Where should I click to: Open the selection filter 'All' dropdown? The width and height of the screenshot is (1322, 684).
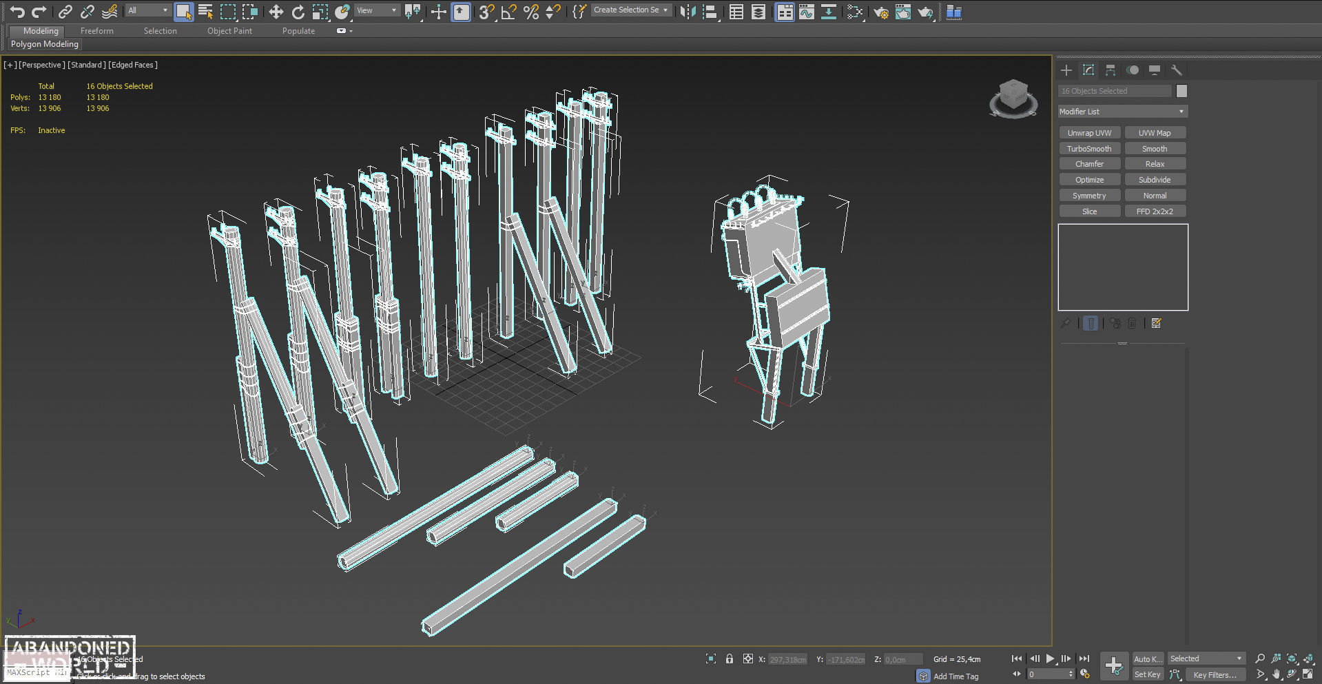point(147,10)
